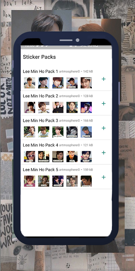Tap the last sticker thumbnail in Pack 1
135x271 pixels.
click(x=86, y=83)
